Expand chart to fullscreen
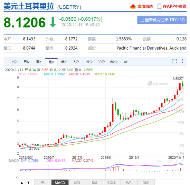 coord(174,61)
